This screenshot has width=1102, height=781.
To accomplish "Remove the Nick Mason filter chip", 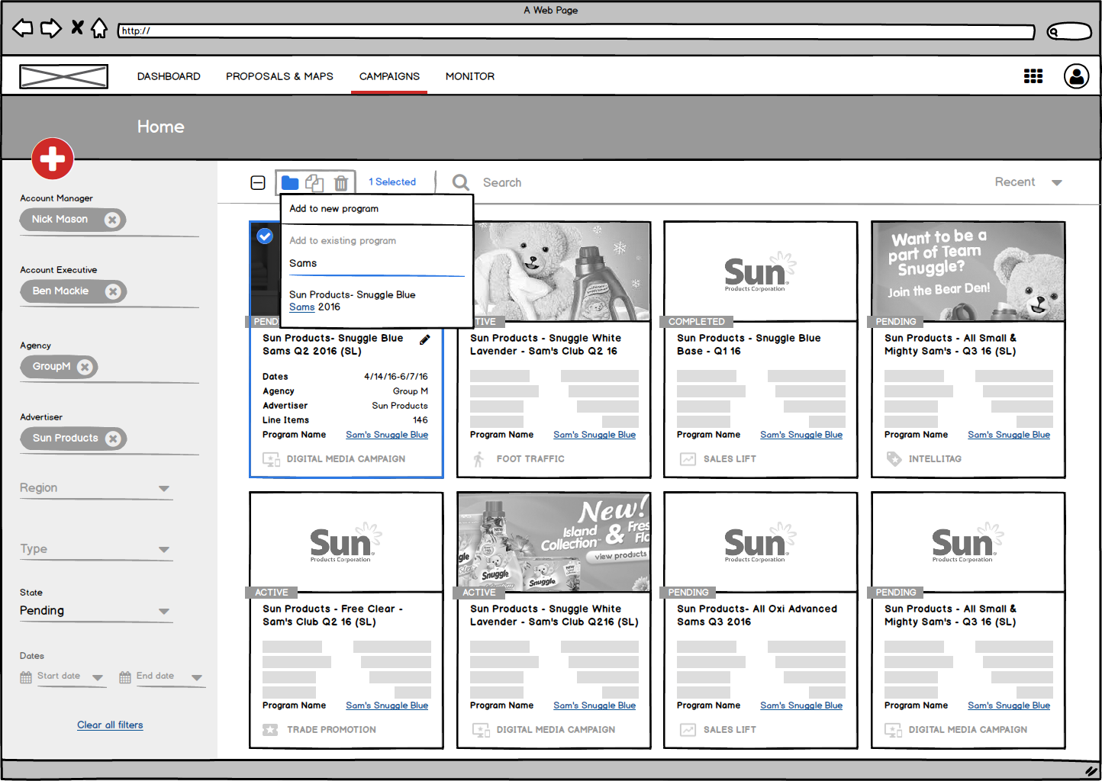I will click(x=112, y=220).
